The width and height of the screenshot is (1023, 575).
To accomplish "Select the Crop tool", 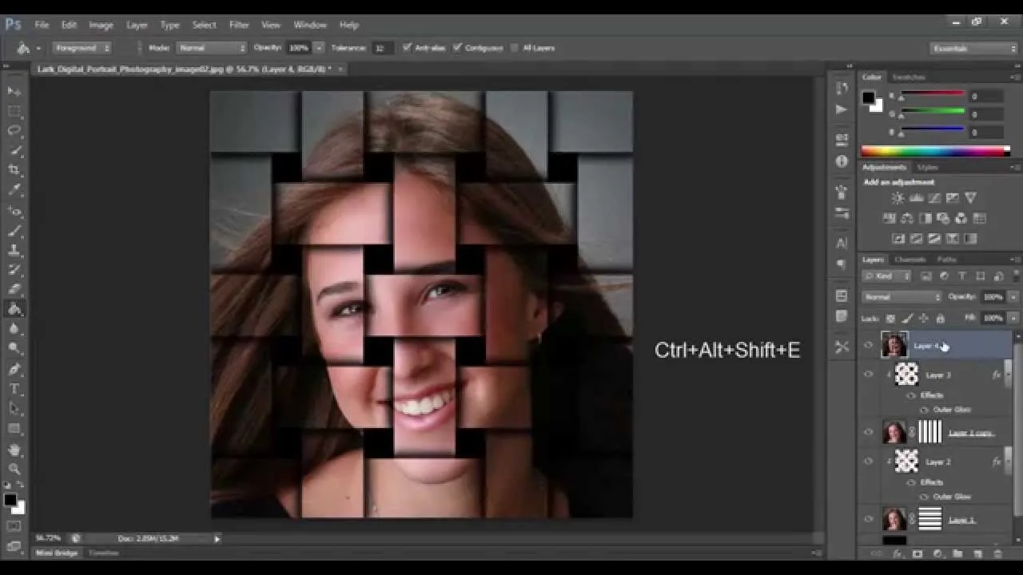I will pyautogui.click(x=14, y=170).
